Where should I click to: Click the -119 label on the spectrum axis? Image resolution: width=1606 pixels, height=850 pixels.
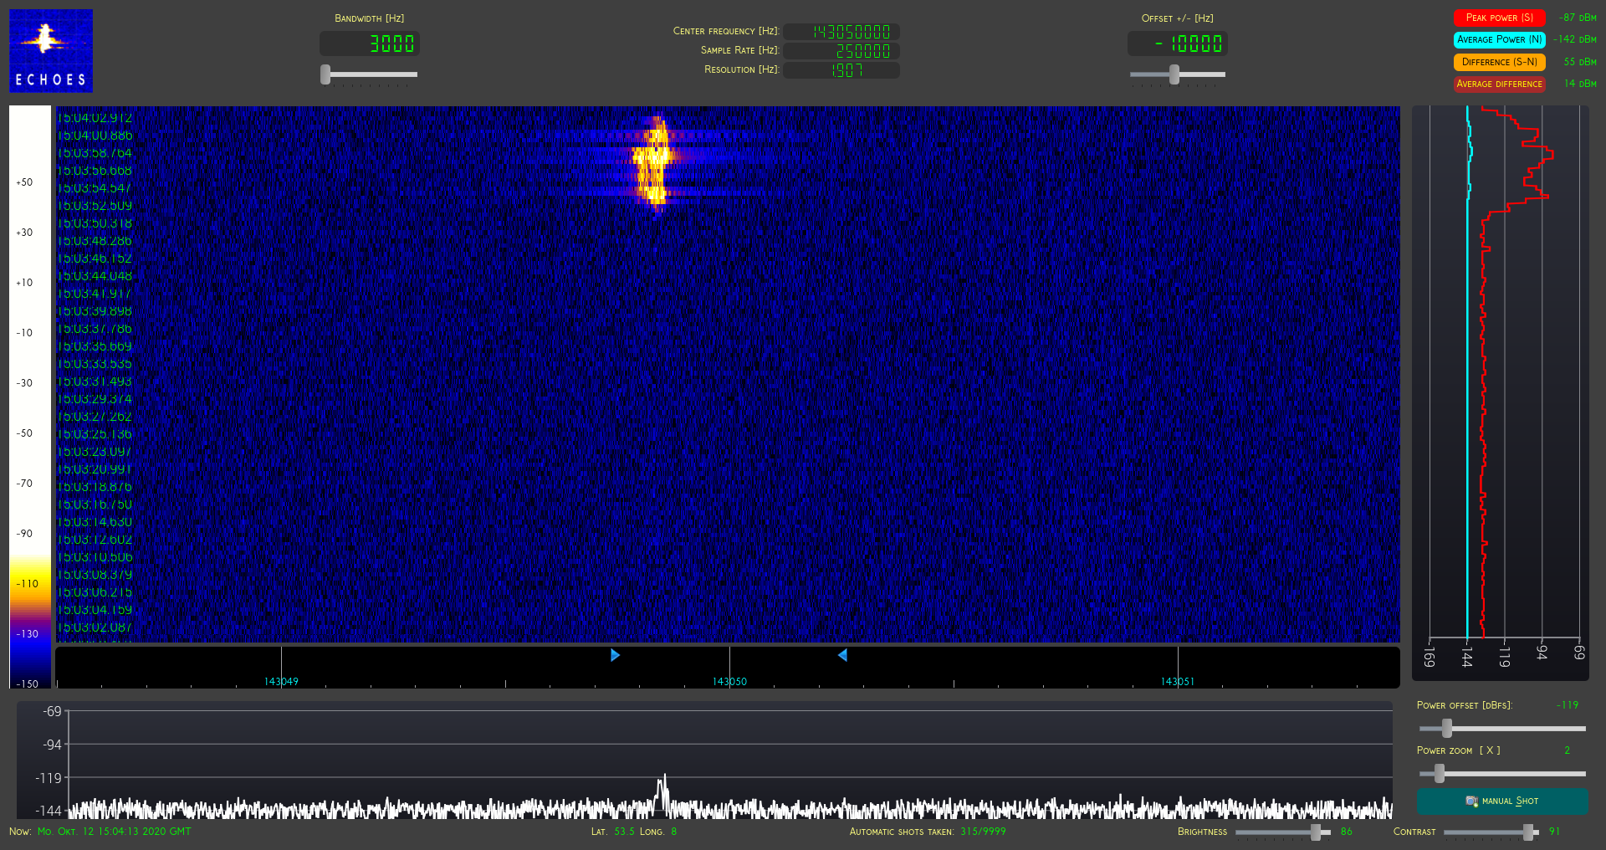49,778
